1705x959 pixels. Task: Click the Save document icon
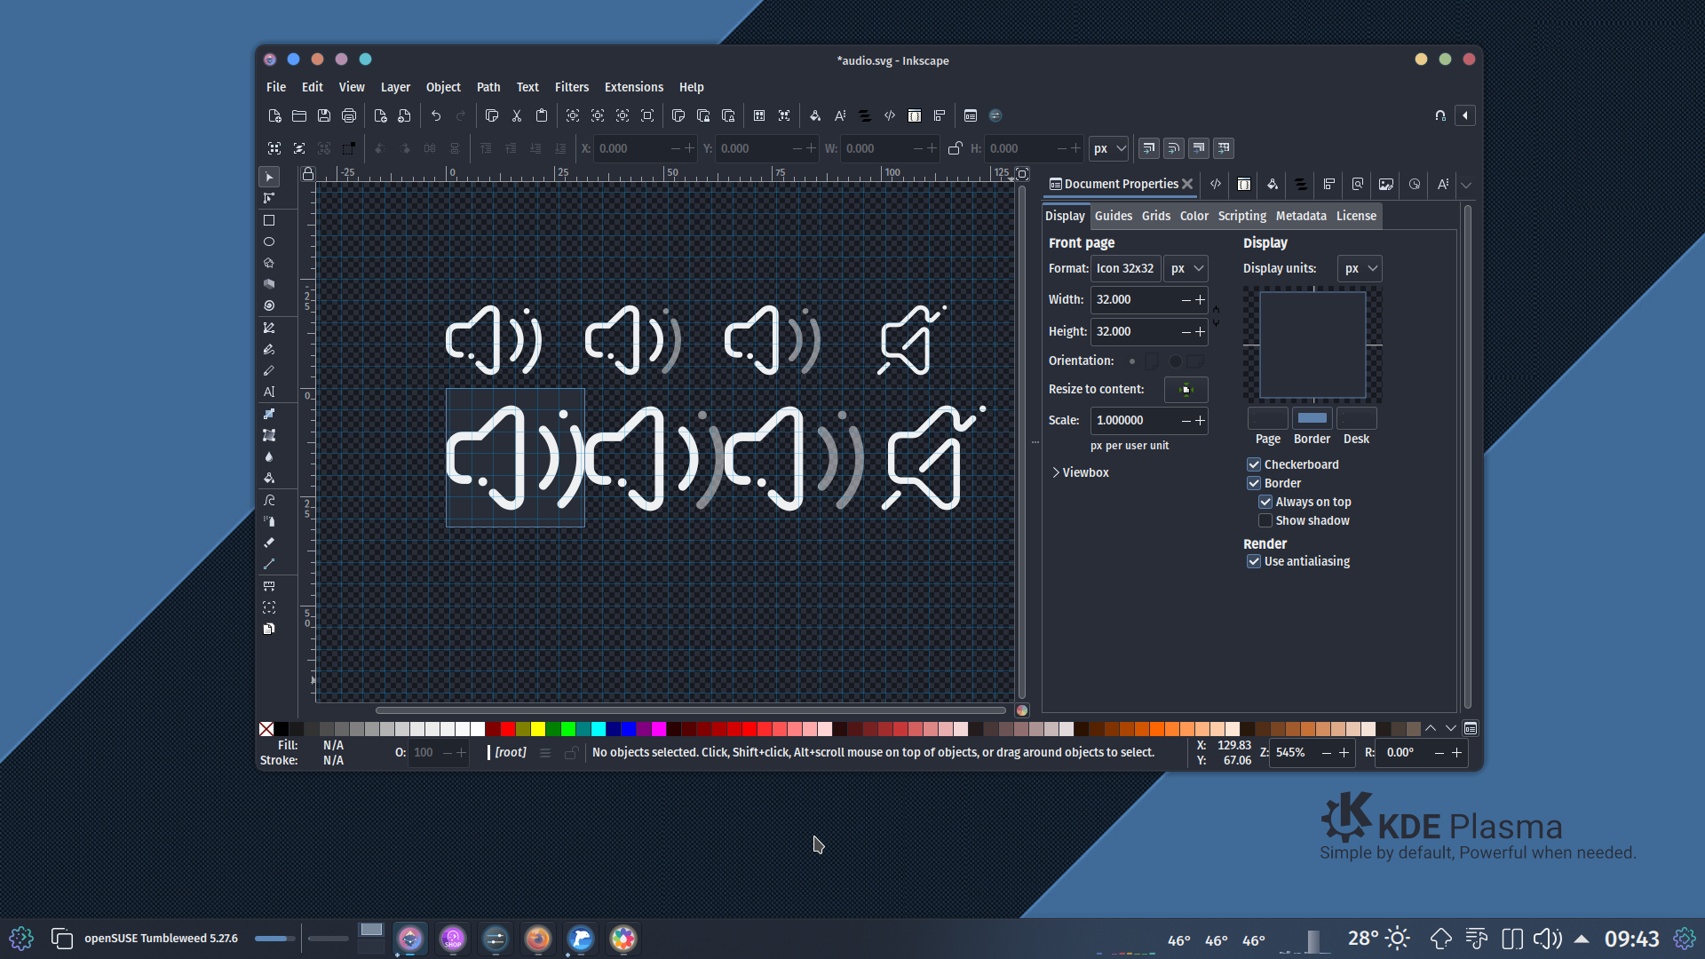tap(324, 115)
